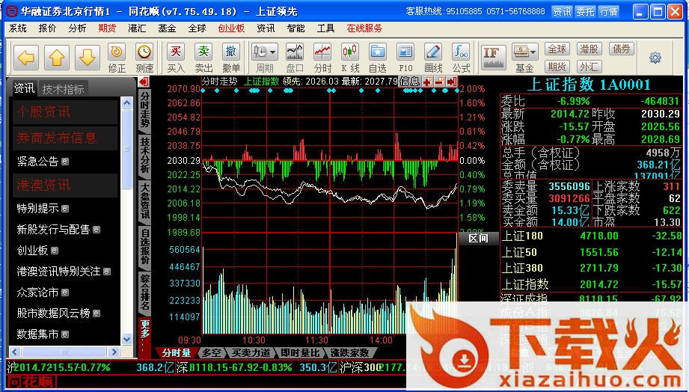
Task: Click the 信息 button above chart
Action: (x=409, y=82)
